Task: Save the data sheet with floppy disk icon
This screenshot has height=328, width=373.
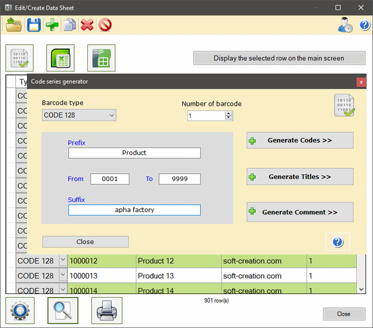Action: (34, 25)
